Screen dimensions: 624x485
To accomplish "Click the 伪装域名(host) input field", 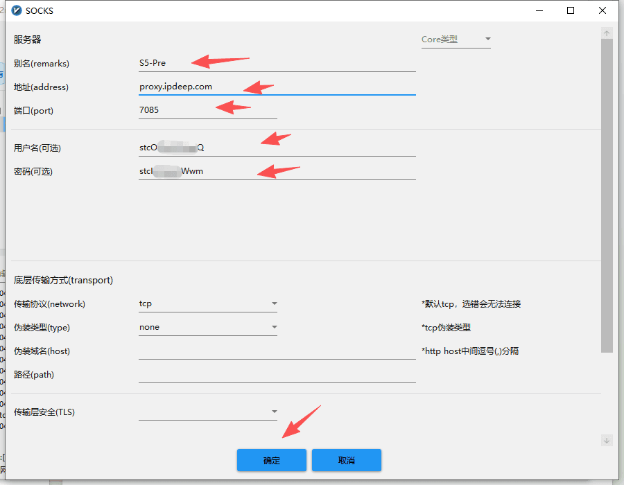I will coord(277,351).
